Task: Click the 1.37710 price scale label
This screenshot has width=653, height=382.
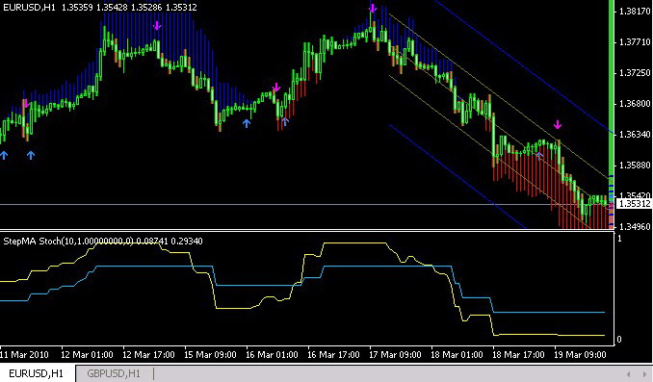Action: [x=635, y=42]
